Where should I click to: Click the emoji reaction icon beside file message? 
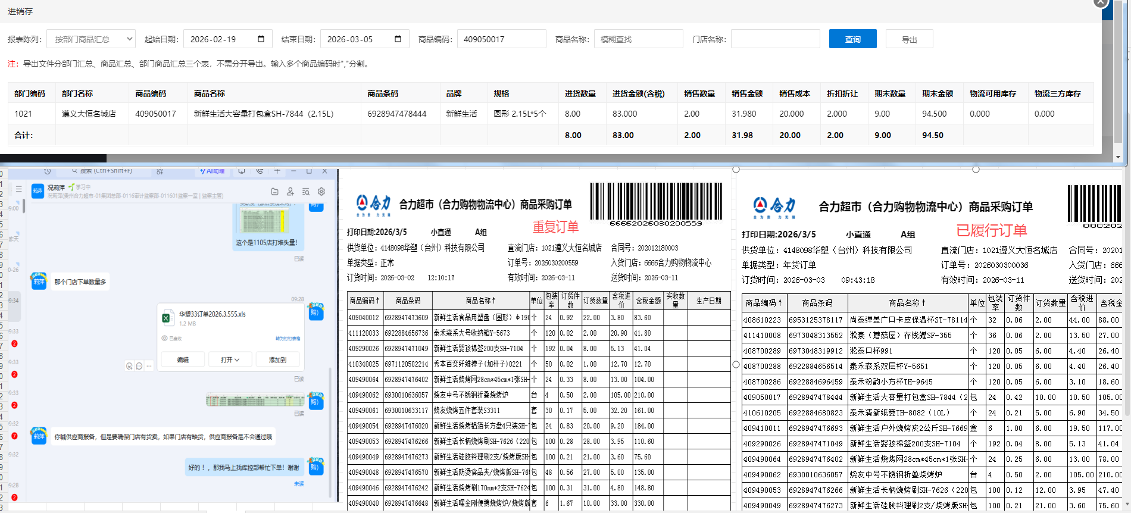[129, 366]
